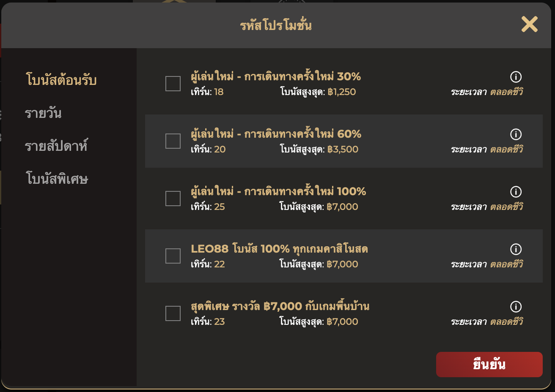The width and height of the screenshot is (555, 392).
Task: Click the สุดพิเศษ รางวัล ฿7,000 title
Action: tap(280, 307)
